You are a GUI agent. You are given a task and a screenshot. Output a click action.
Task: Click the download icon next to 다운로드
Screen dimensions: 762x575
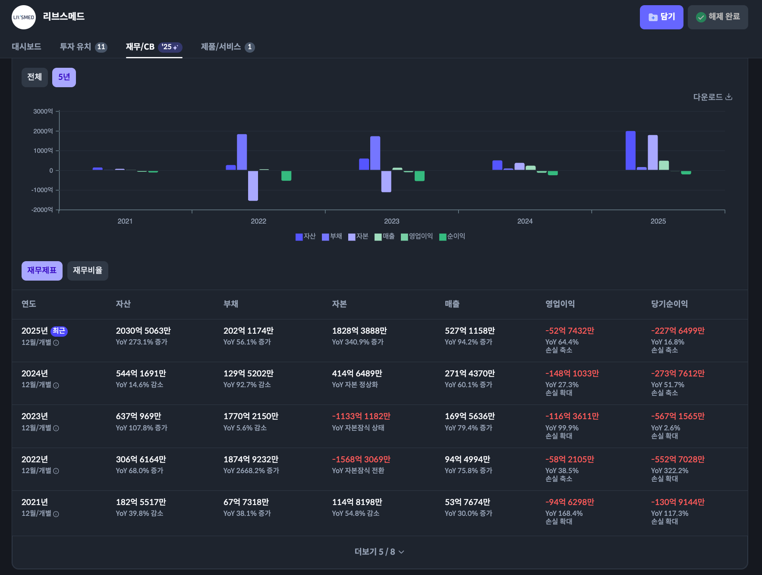729,97
